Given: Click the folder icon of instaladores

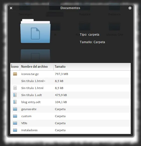Looking at the screenshot, I should point(15,130).
